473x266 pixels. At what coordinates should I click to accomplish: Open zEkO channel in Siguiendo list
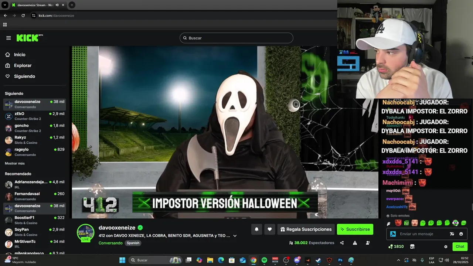click(35, 116)
